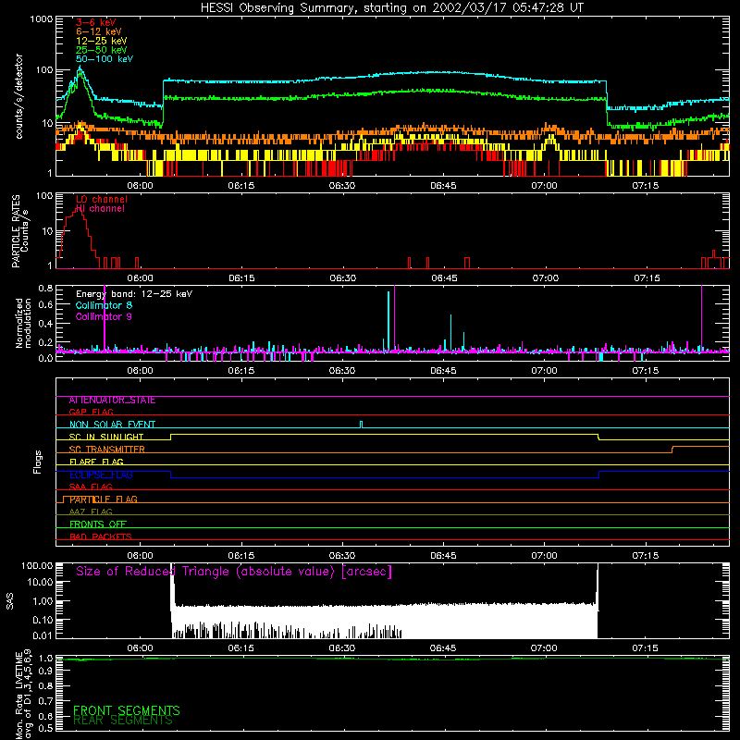Click the GAP_FLAG label
The height and width of the screenshot is (740, 740).
[91, 412]
